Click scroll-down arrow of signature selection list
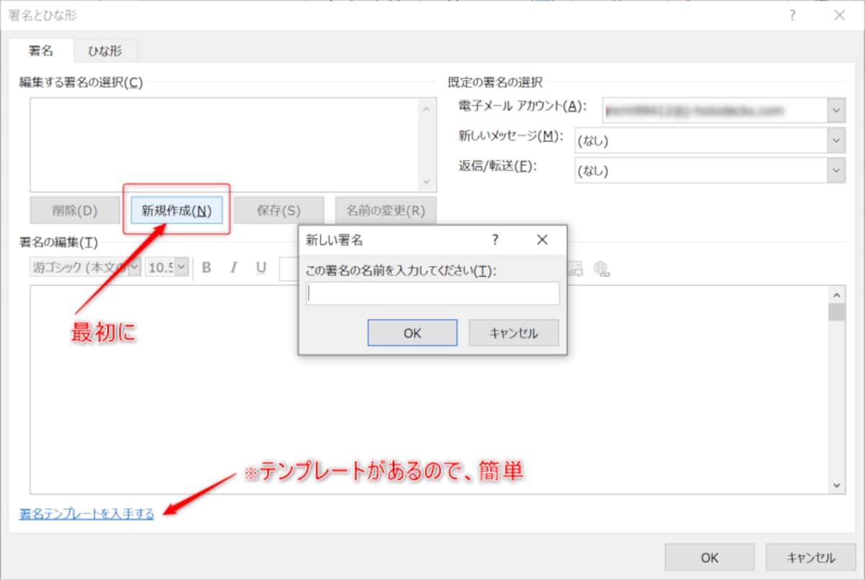The image size is (865, 580). (x=425, y=183)
